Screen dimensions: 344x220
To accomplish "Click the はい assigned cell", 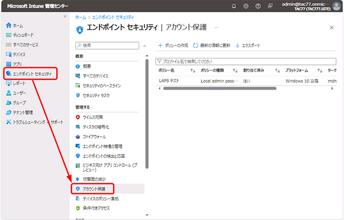I will [247, 81].
